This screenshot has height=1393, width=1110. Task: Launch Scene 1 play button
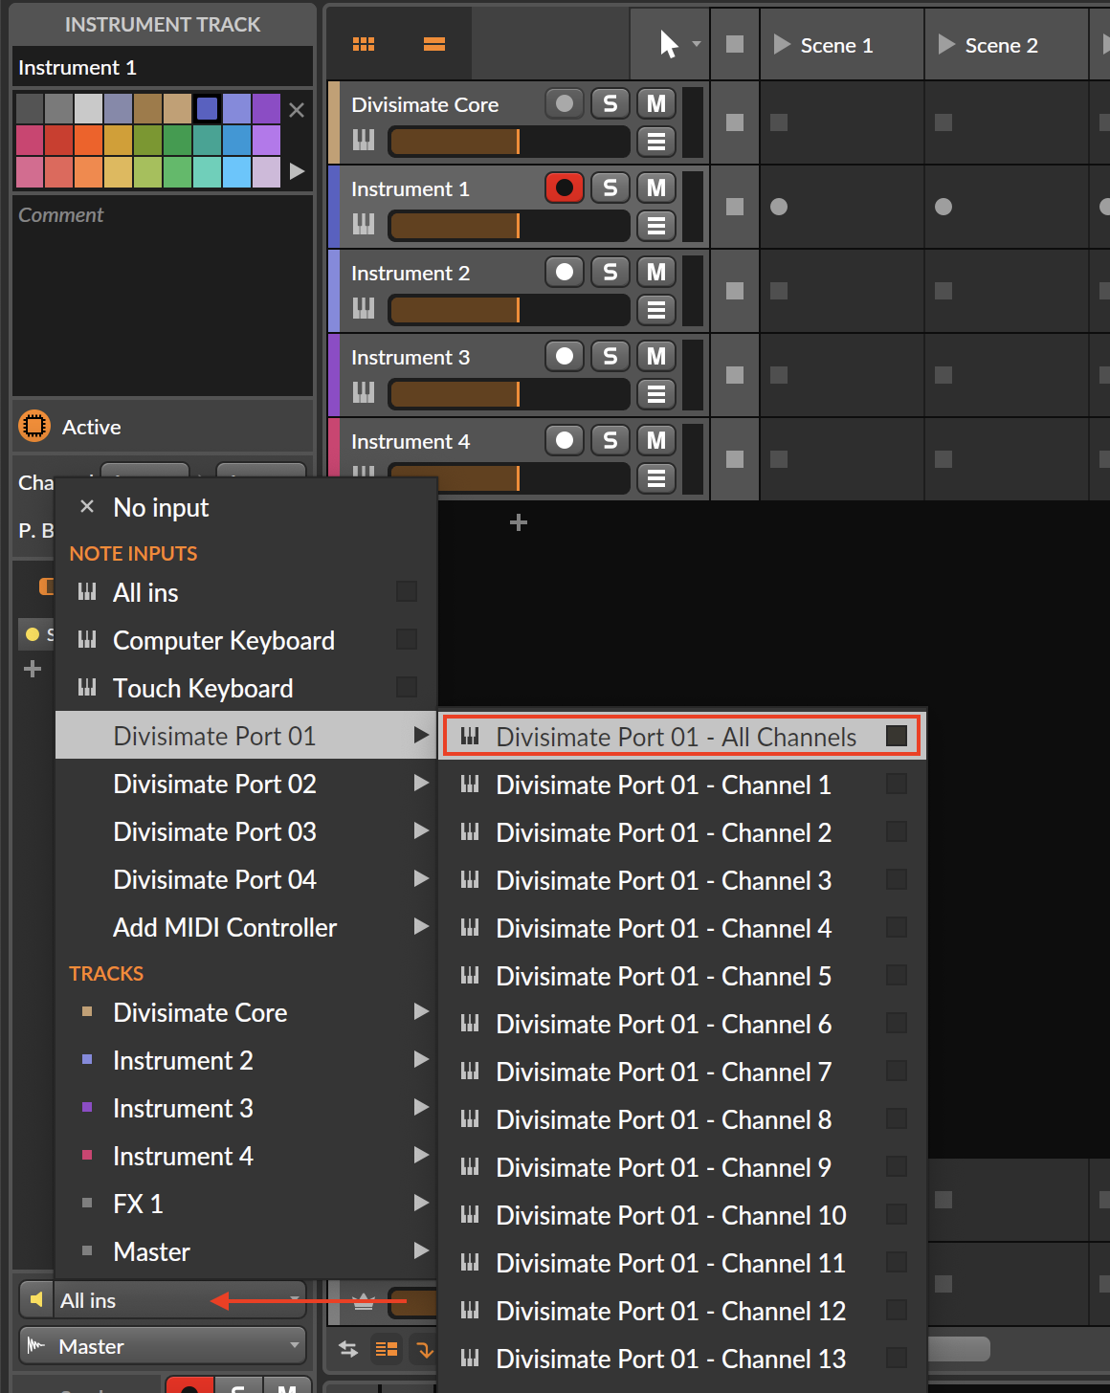(782, 45)
